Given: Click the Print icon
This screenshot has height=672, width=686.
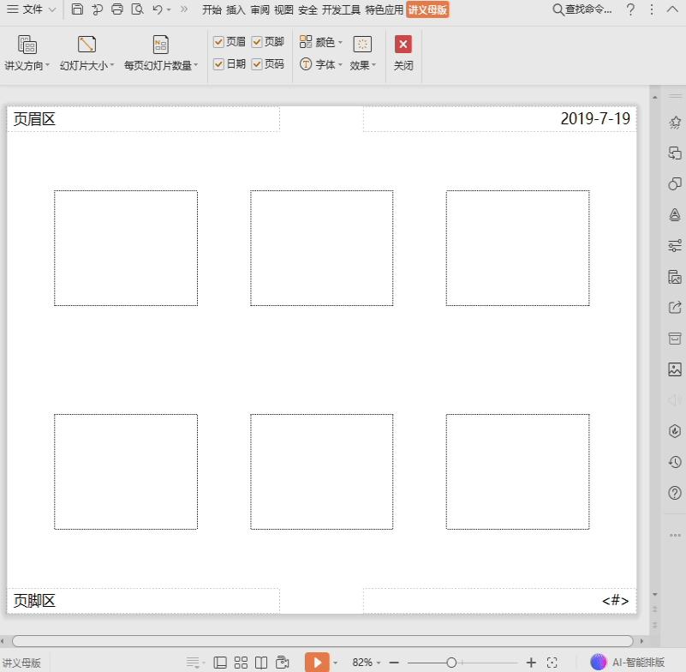Looking at the screenshot, I should coord(116,9).
